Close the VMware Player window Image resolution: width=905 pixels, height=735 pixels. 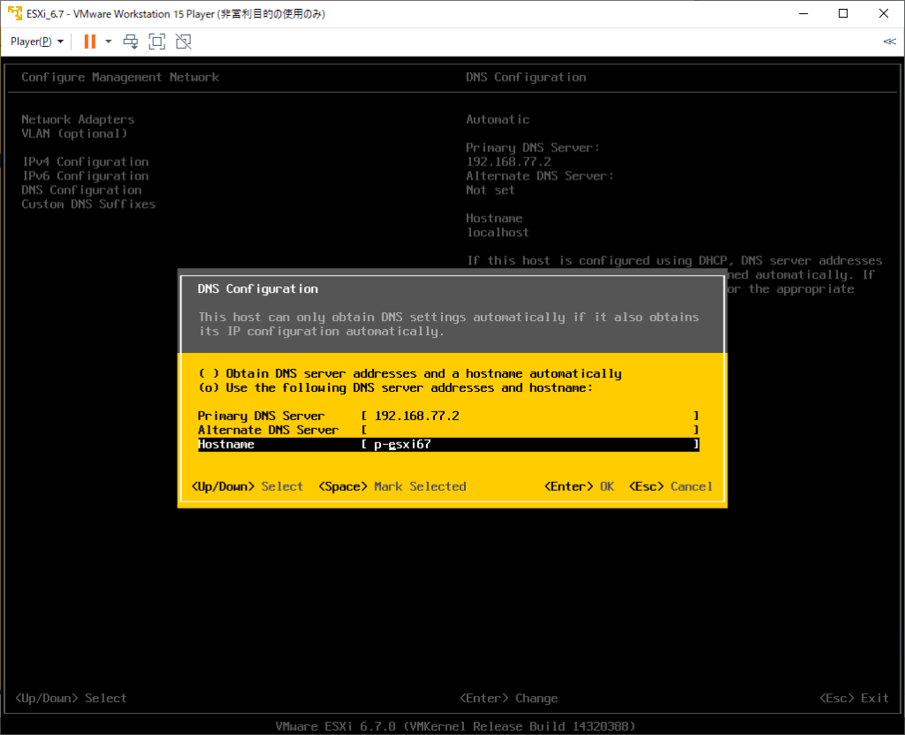[x=884, y=13]
